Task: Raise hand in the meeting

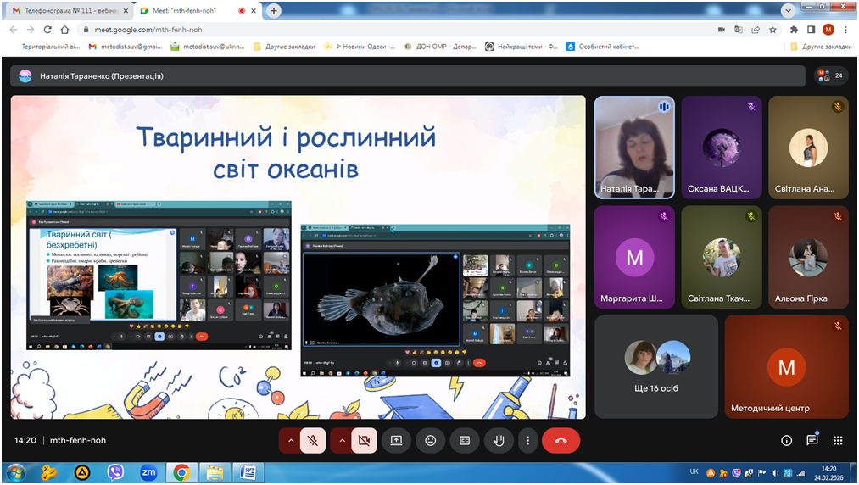Action: (x=499, y=441)
